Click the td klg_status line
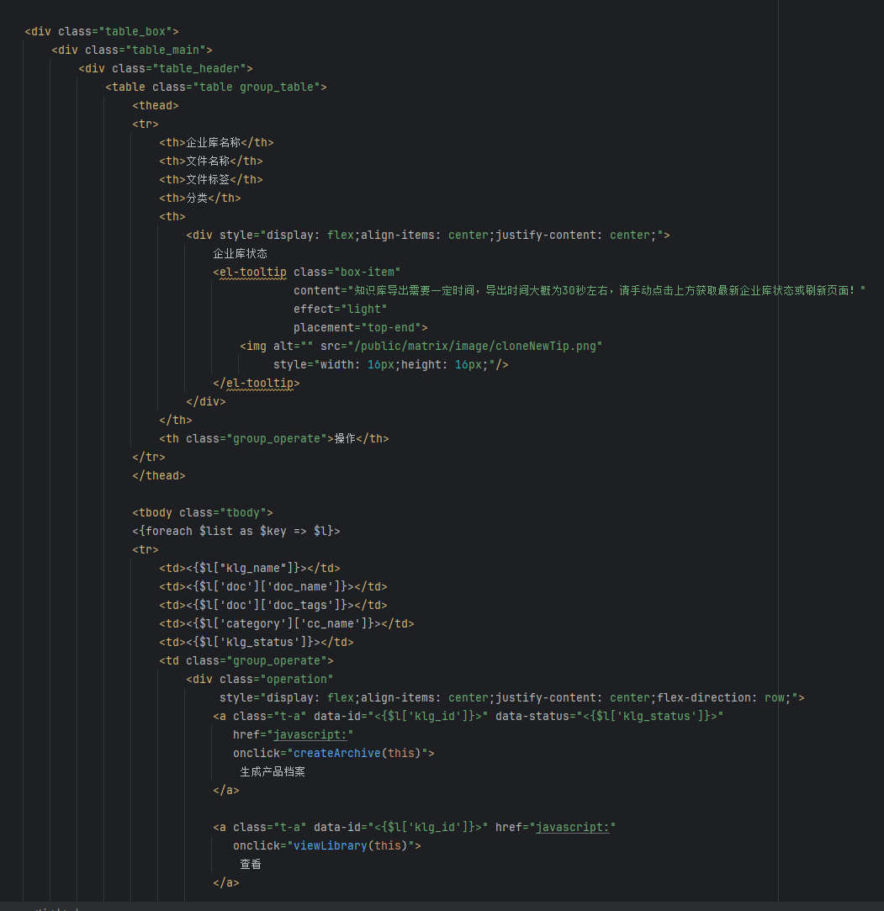Viewport: 884px width, 911px height. click(257, 643)
